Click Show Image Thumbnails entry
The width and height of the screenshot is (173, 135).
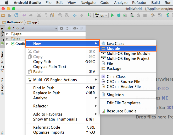63,119
